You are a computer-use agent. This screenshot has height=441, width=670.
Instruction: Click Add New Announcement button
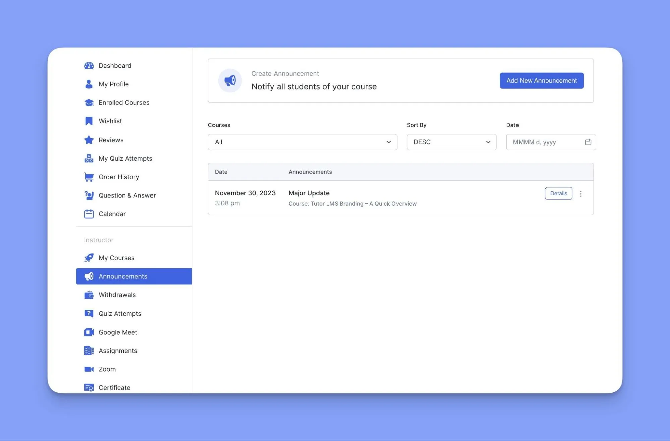541,80
